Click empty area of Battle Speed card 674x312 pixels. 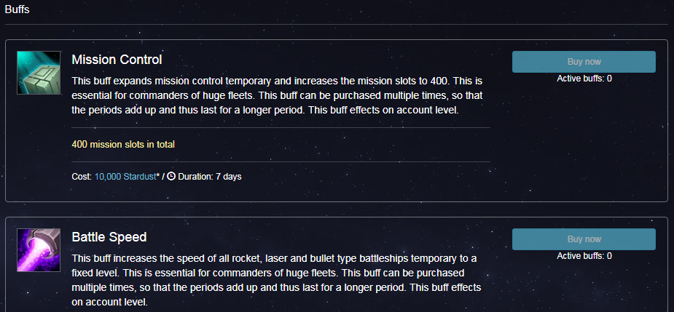[x=580, y=287]
